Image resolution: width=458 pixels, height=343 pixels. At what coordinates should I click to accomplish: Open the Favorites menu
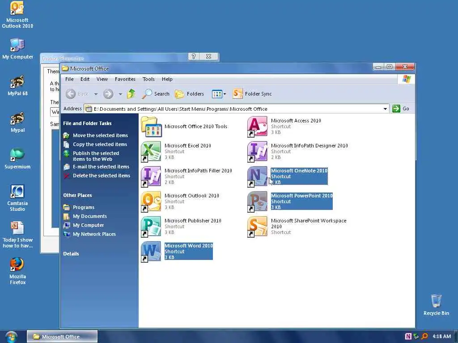pos(125,79)
